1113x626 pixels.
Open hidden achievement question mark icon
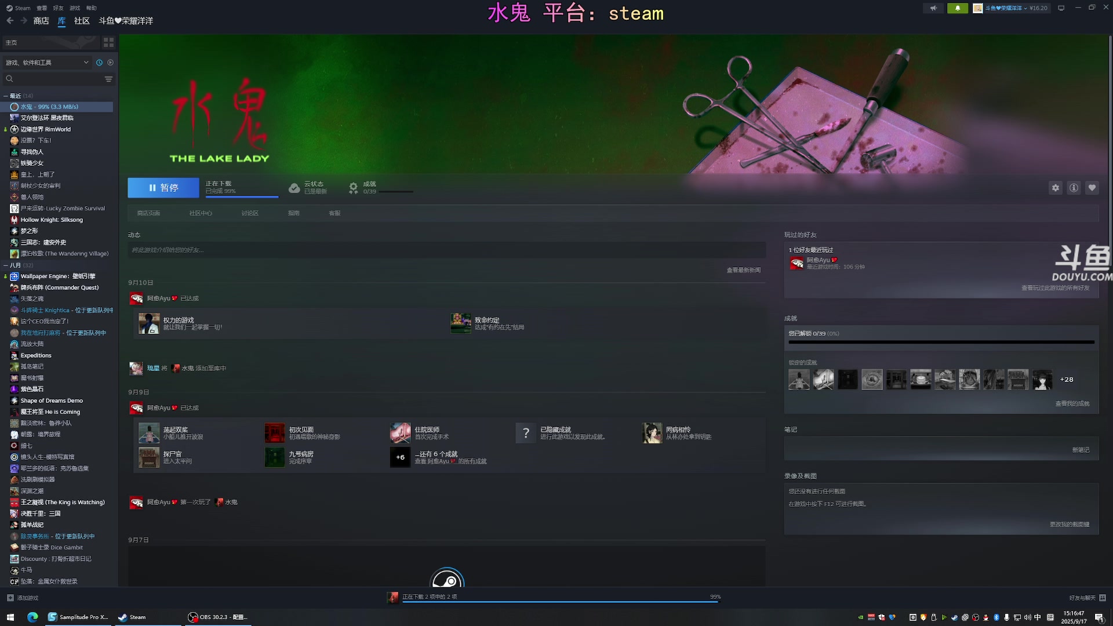coord(526,433)
